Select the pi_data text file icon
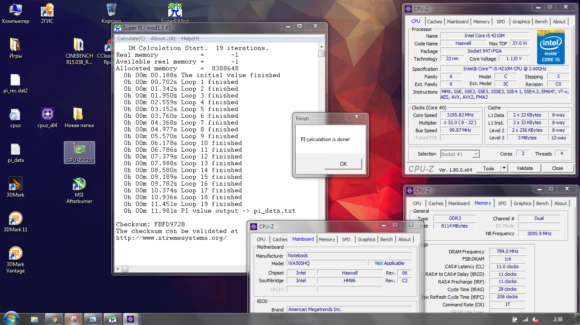The width and height of the screenshot is (580, 325). (x=15, y=153)
